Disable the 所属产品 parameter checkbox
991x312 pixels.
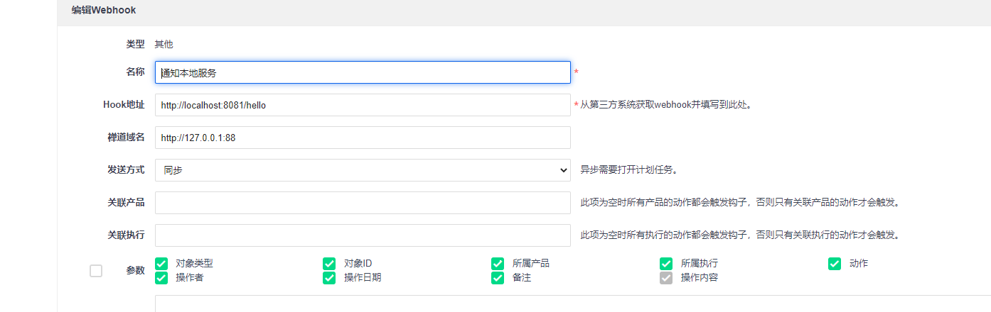click(498, 264)
